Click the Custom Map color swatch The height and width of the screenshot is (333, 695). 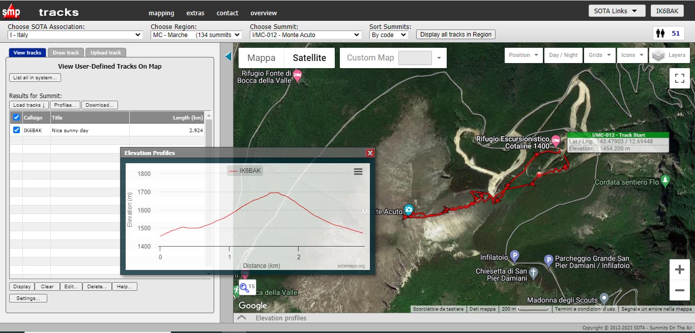click(x=415, y=58)
